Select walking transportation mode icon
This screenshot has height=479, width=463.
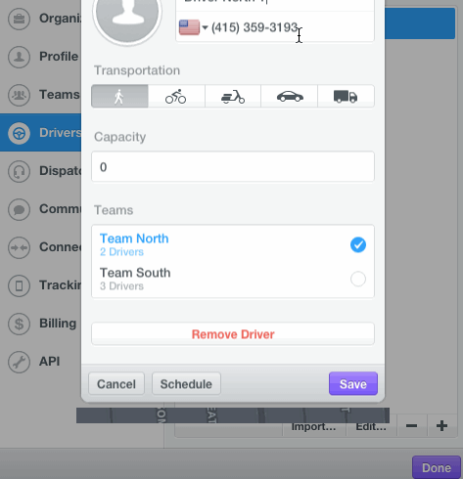[x=119, y=97]
